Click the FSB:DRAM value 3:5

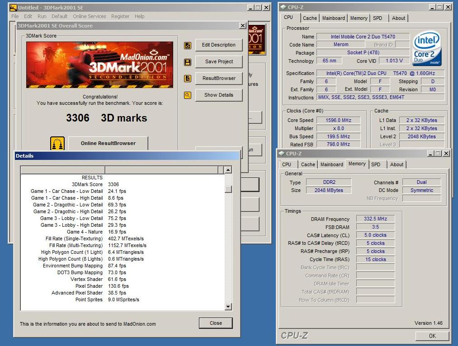point(375,227)
